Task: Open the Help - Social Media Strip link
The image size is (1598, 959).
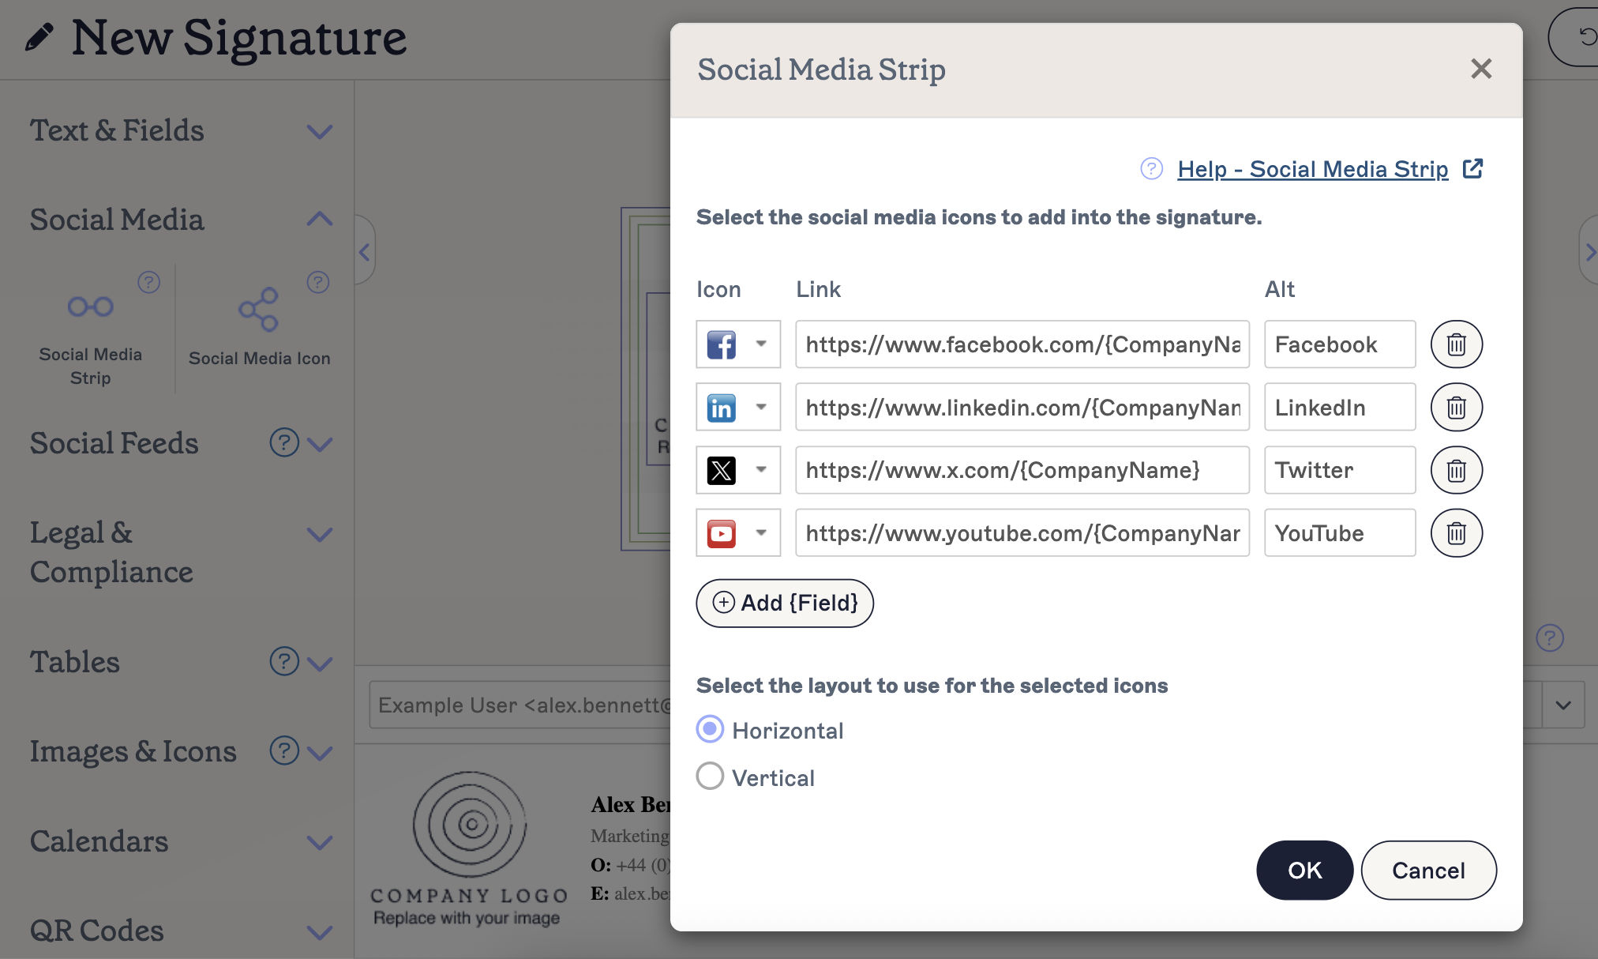Action: (1313, 169)
